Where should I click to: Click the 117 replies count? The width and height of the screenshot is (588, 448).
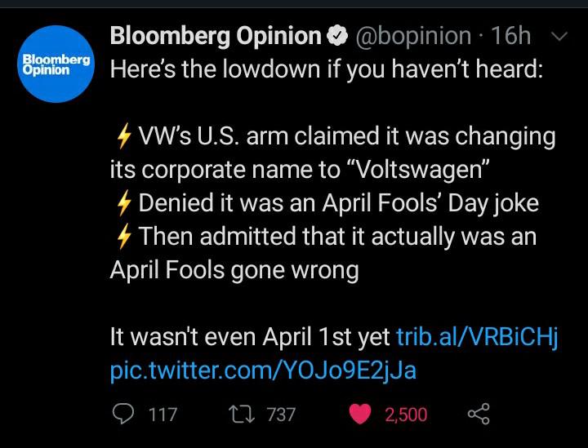[163, 415]
